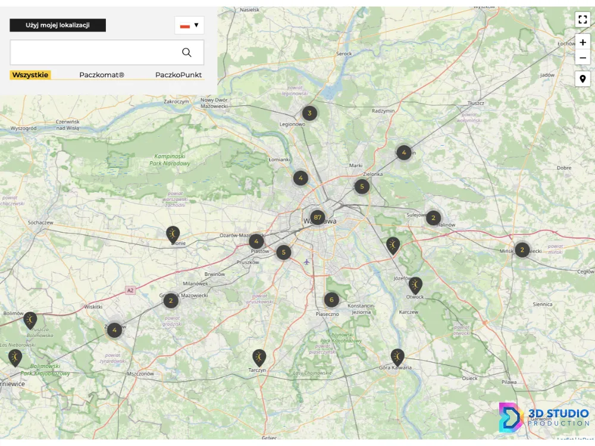The height and width of the screenshot is (446, 595).
Task: Click the location search input field
Action: tap(95, 52)
